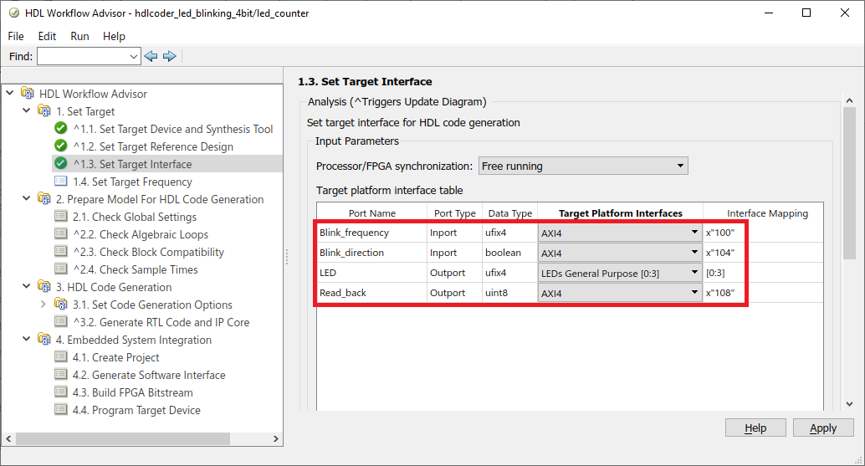Click the green check icon for Set Target Reference Design
865x466 pixels.
pos(61,146)
